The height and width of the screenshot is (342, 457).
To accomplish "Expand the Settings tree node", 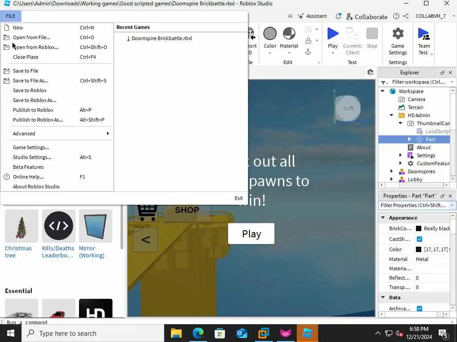I will point(400,155).
